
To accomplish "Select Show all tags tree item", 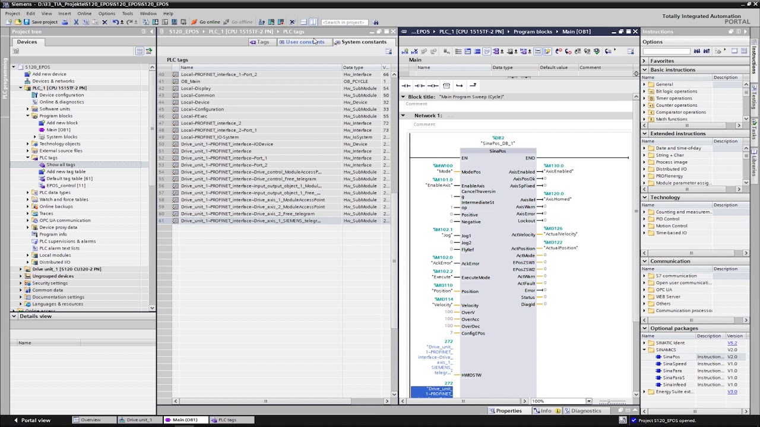I will [61, 165].
